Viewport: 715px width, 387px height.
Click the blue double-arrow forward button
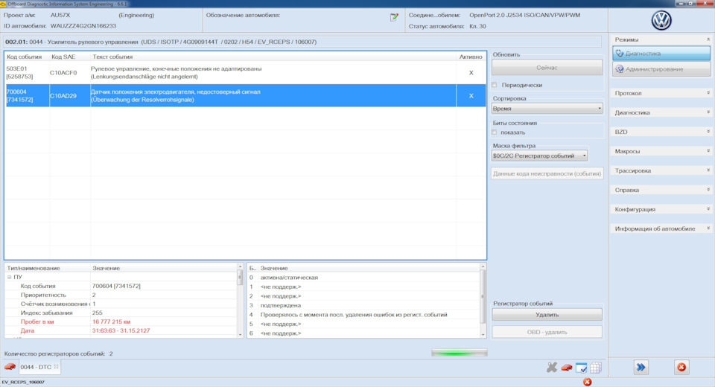pyautogui.click(x=641, y=367)
